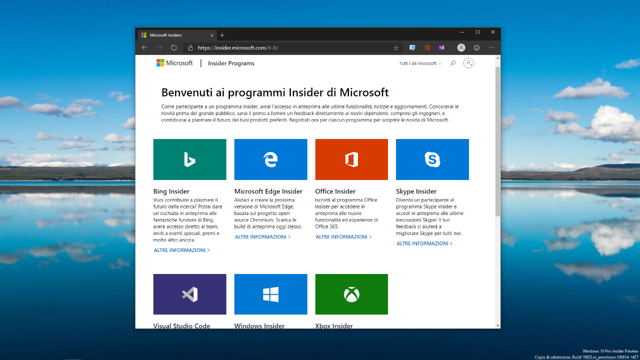The width and height of the screenshot is (640, 360).
Task: Click the address bar URL field
Action: pyautogui.click(x=292, y=48)
